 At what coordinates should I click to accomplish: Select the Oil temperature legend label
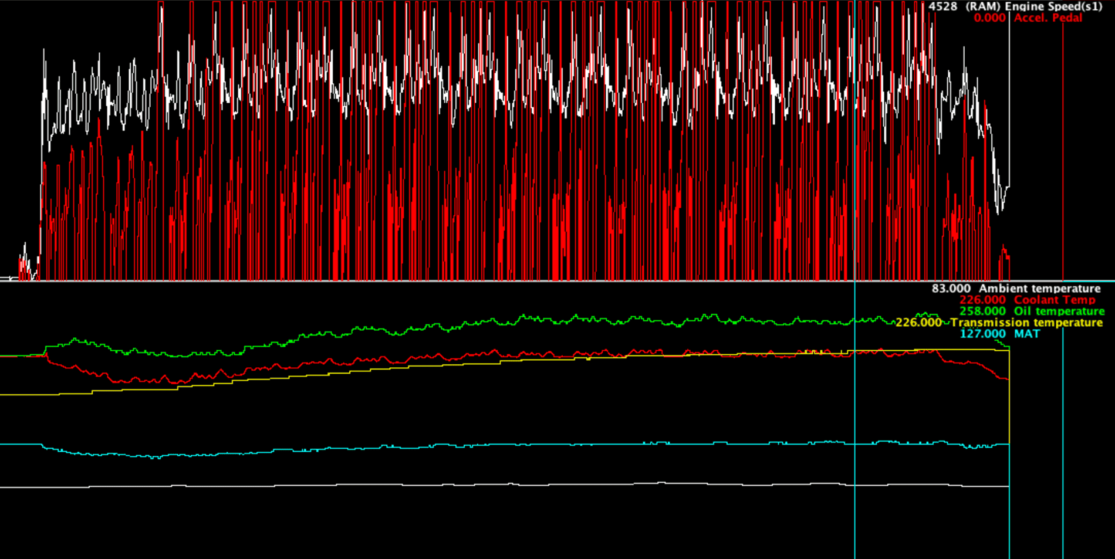1059,311
